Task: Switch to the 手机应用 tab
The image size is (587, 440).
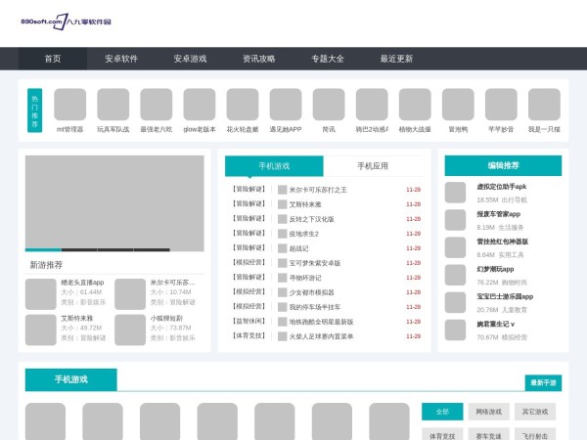Action: point(372,166)
